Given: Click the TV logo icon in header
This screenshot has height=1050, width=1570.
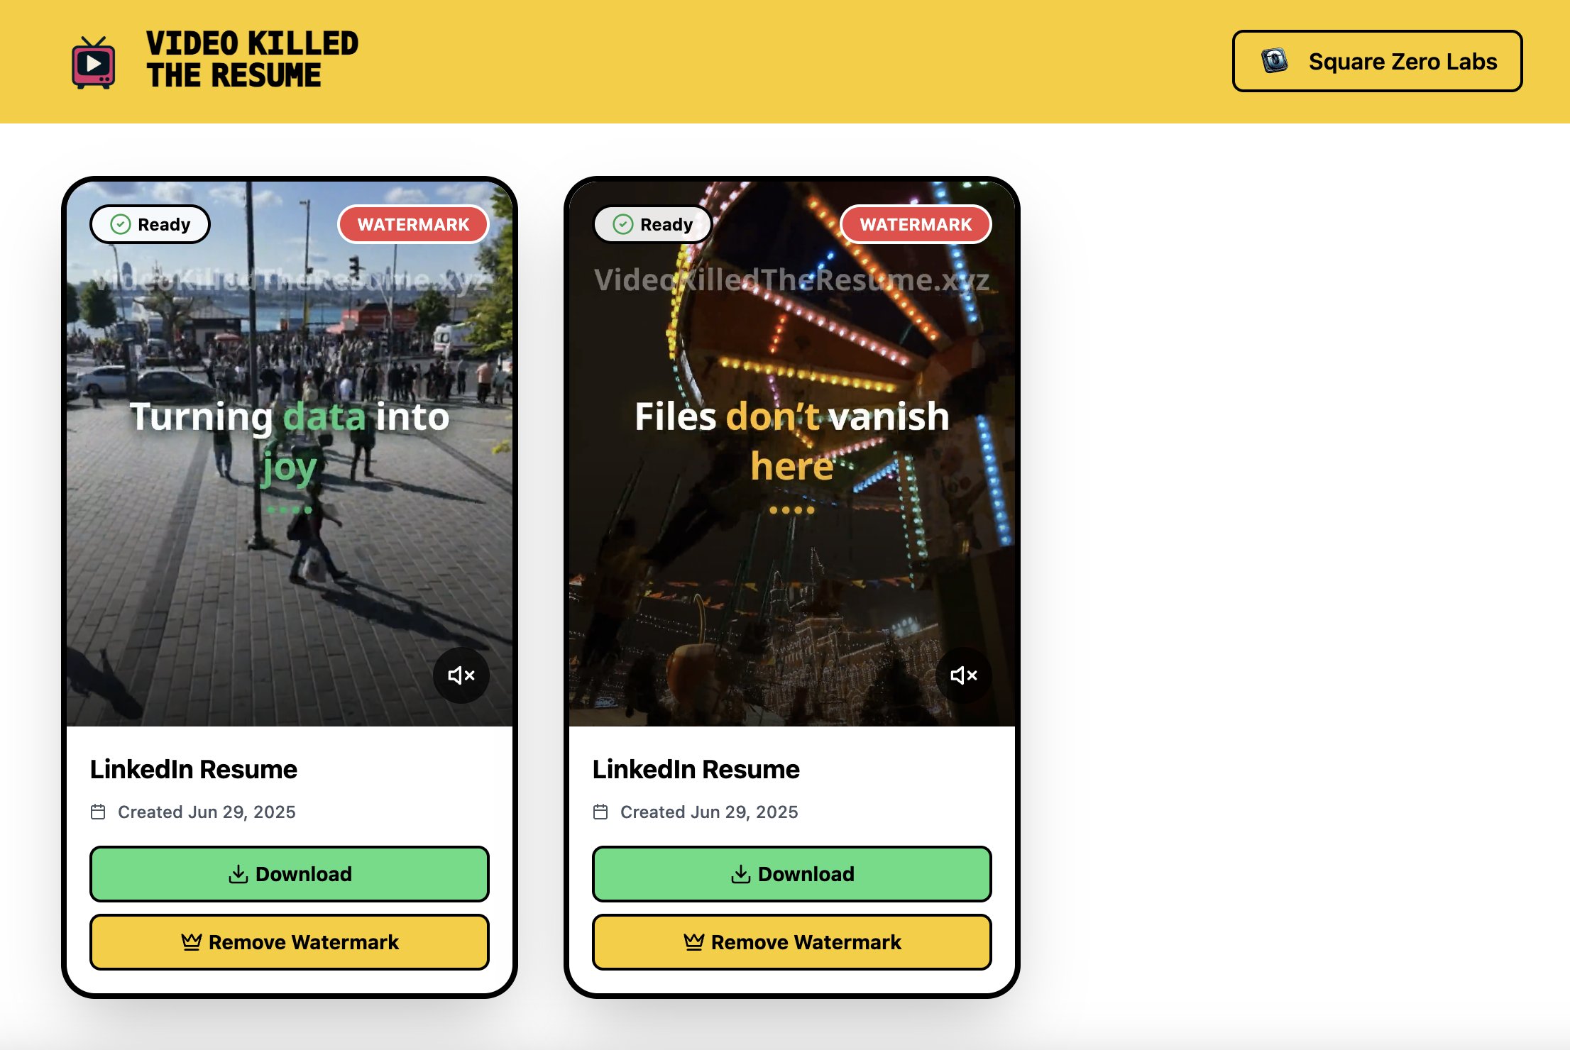Looking at the screenshot, I should [93, 62].
